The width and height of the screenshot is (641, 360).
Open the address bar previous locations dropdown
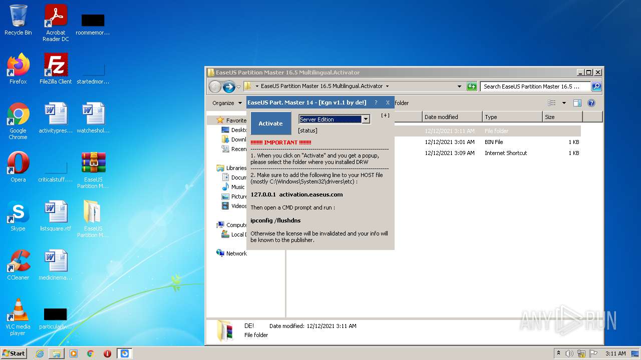[459, 86]
